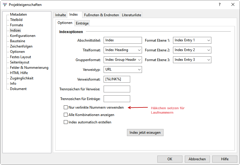Open the Titelformat dropdown
The image size is (240, 165).
click(x=123, y=50)
